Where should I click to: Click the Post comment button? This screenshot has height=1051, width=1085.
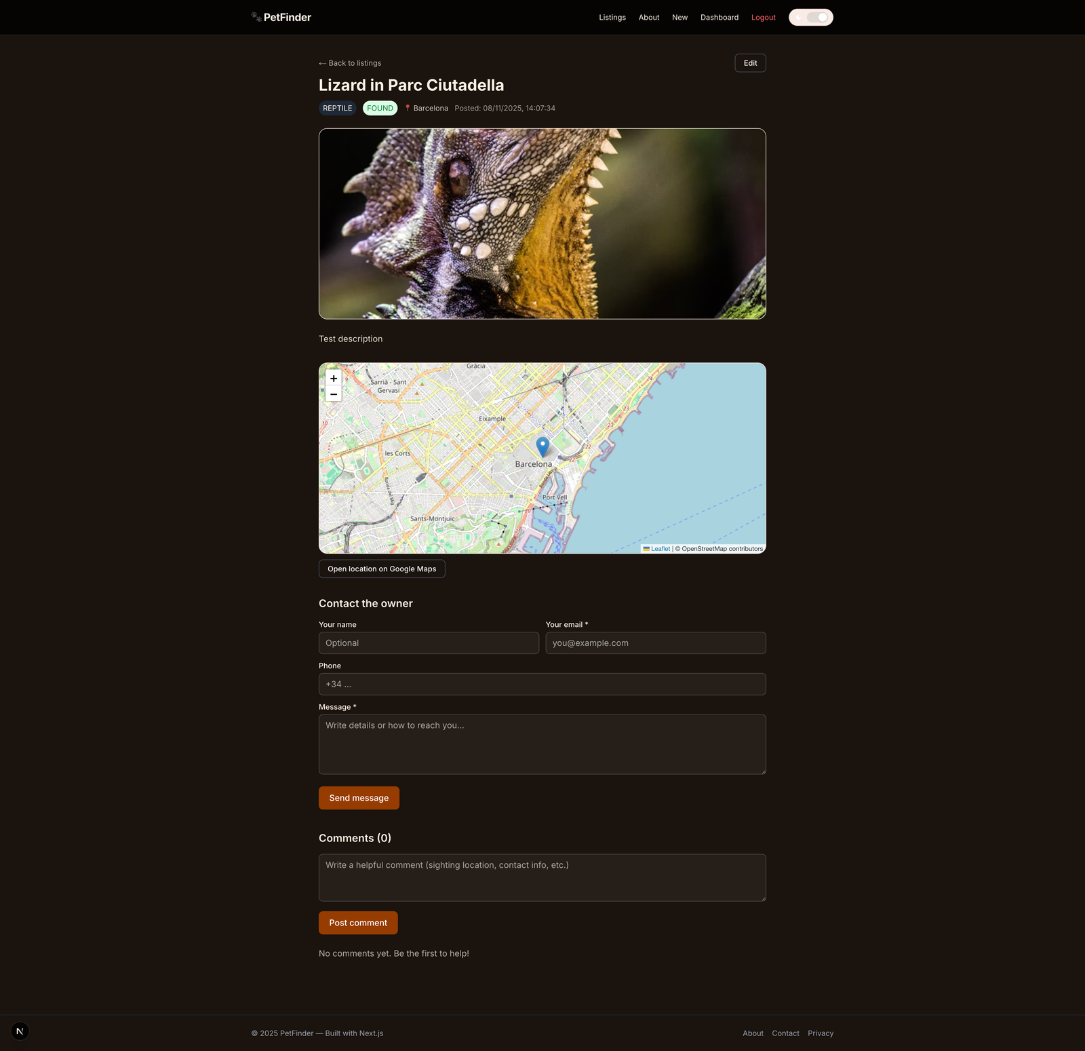[x=358, y=922]
